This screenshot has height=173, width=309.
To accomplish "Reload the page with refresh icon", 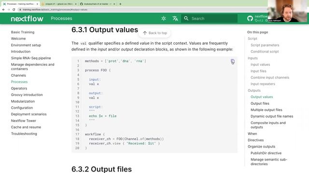I will 14,10.
